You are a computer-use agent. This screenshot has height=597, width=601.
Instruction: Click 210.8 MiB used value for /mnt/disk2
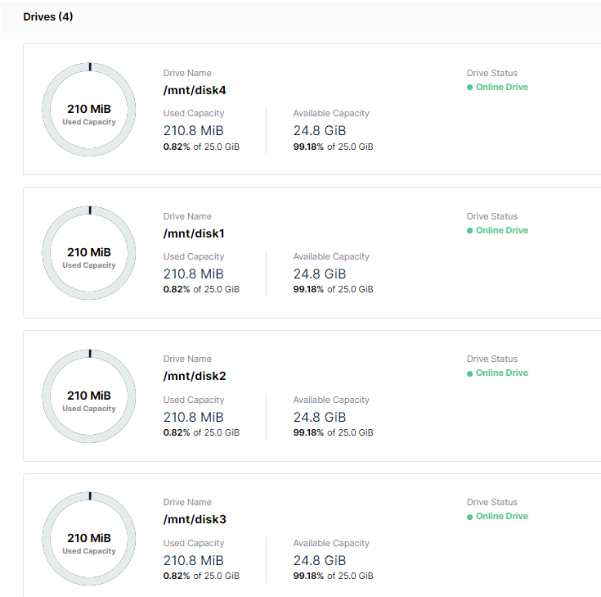point(193,417)
